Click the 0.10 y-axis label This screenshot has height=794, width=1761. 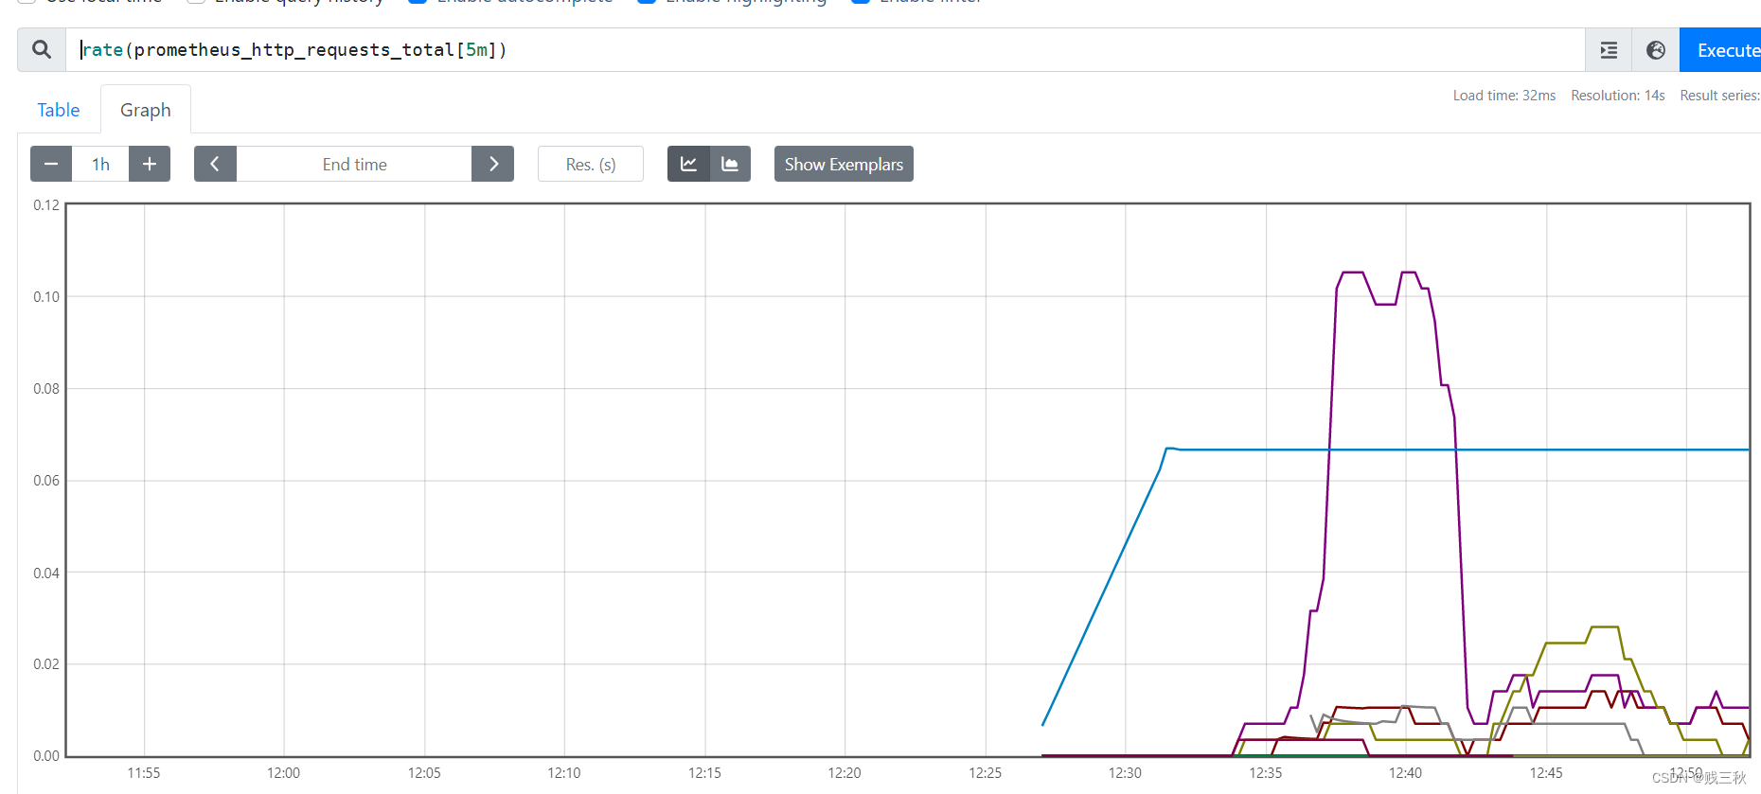pyautogui.click(x=46, y=297)
